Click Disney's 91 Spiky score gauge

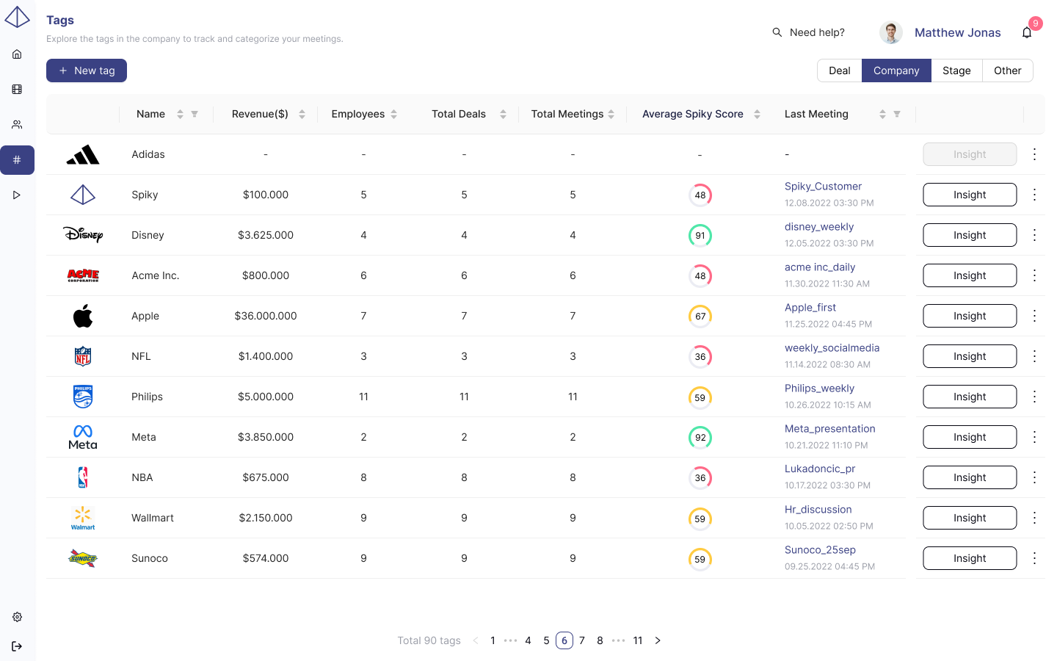point(700,236)
